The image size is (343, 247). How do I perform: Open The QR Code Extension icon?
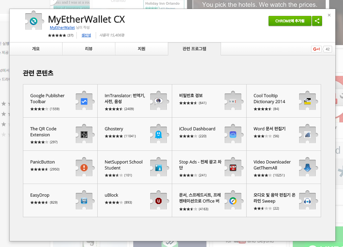[84, 134]
